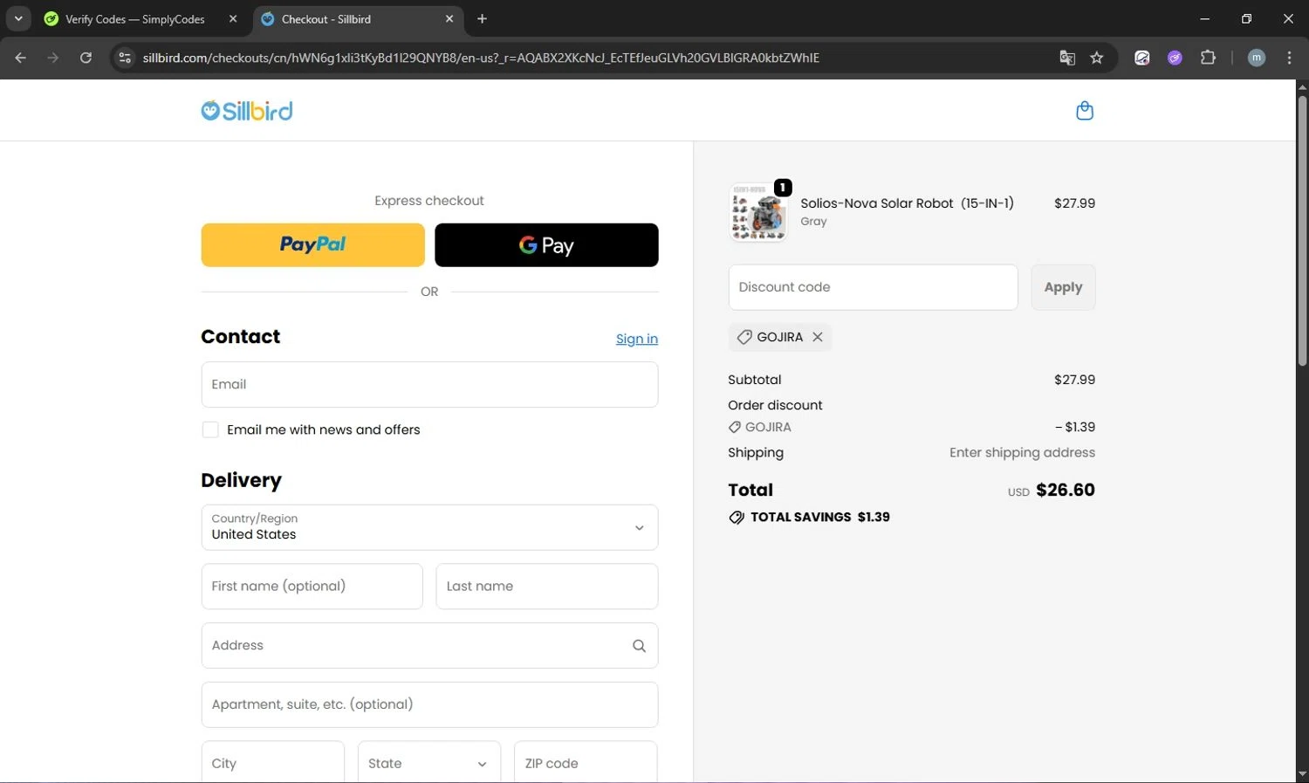Check Email me with news and offers
This screenshot has width=1309, height=783.
(x=210, y=429)
